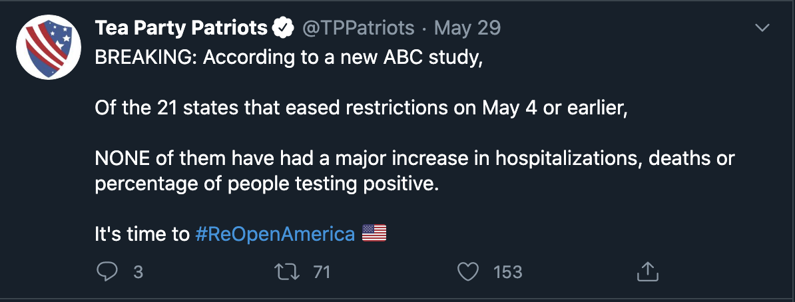Click the verified badge next to Tea Party Patriots

[284, 28]
